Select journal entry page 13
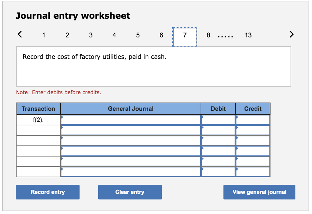The image size is (312, 214). point(248,35)
